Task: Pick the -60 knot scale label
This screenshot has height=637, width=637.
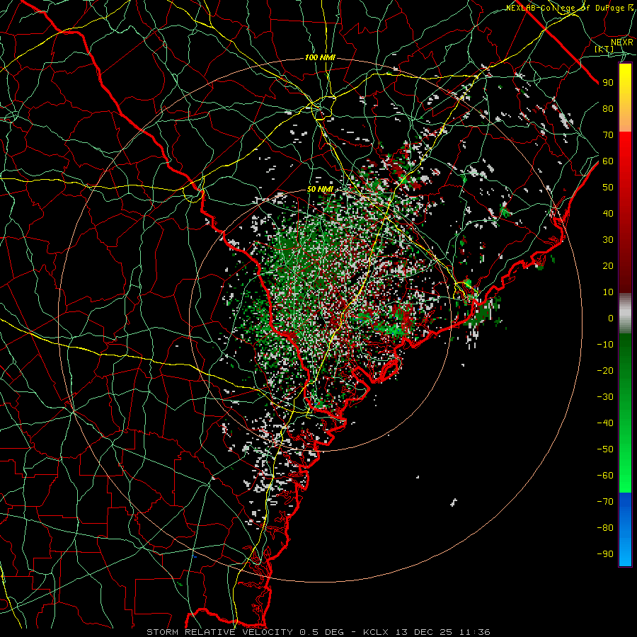Action: 605,476
